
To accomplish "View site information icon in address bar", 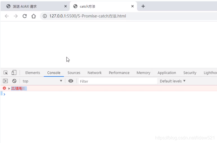I will (x=45, y=16).
